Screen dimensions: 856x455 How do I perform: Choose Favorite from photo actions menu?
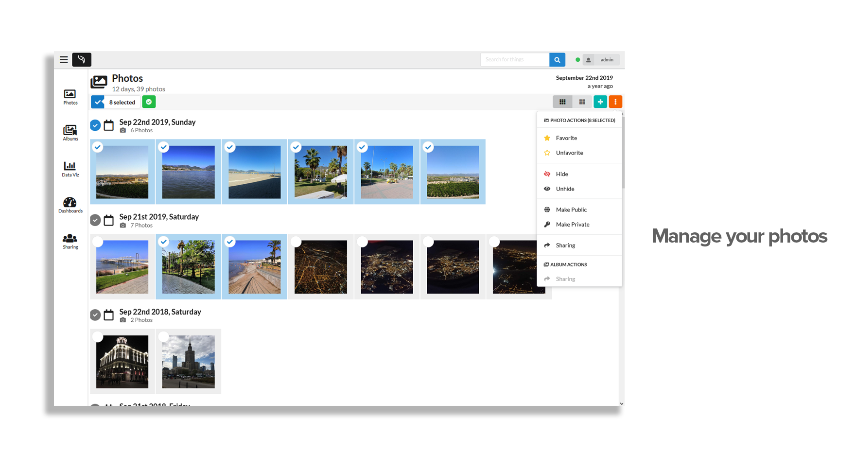coord(579,138)
